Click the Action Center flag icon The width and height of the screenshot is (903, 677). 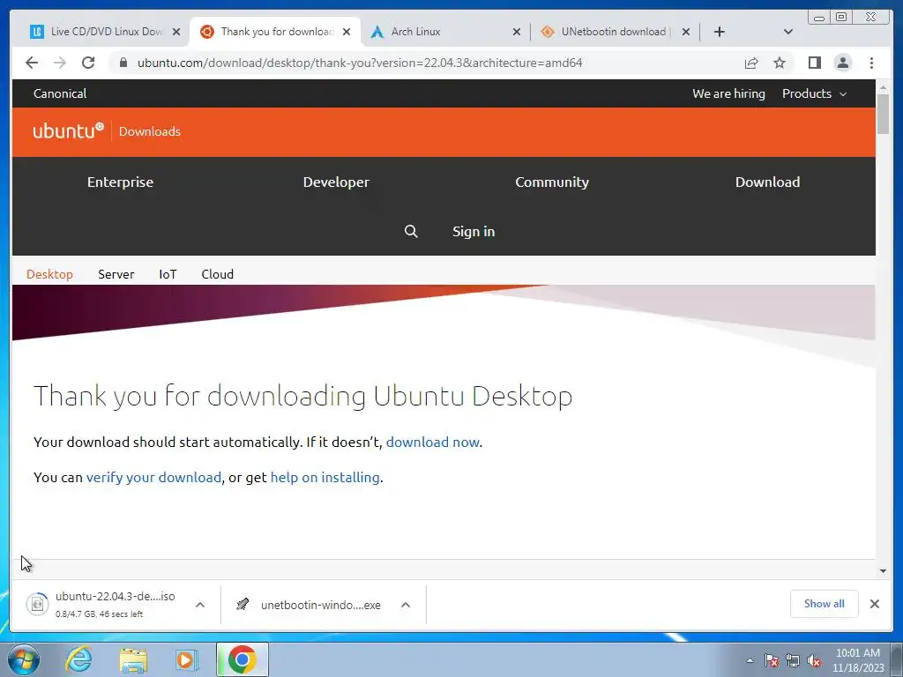pos(772,660)
